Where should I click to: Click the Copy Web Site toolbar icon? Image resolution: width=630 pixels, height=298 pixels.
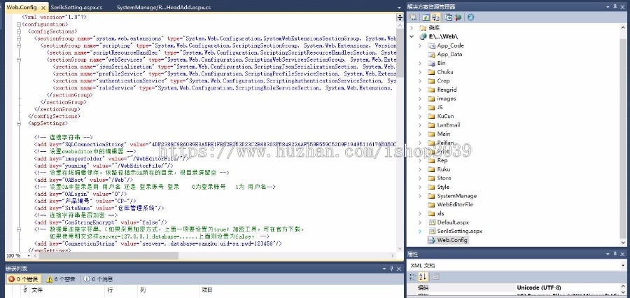449,17
